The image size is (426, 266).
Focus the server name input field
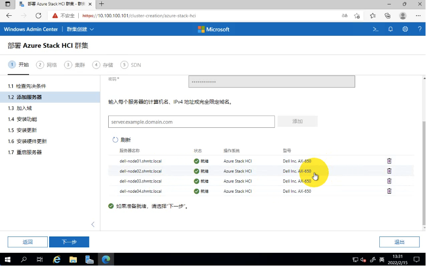point(191,121)
